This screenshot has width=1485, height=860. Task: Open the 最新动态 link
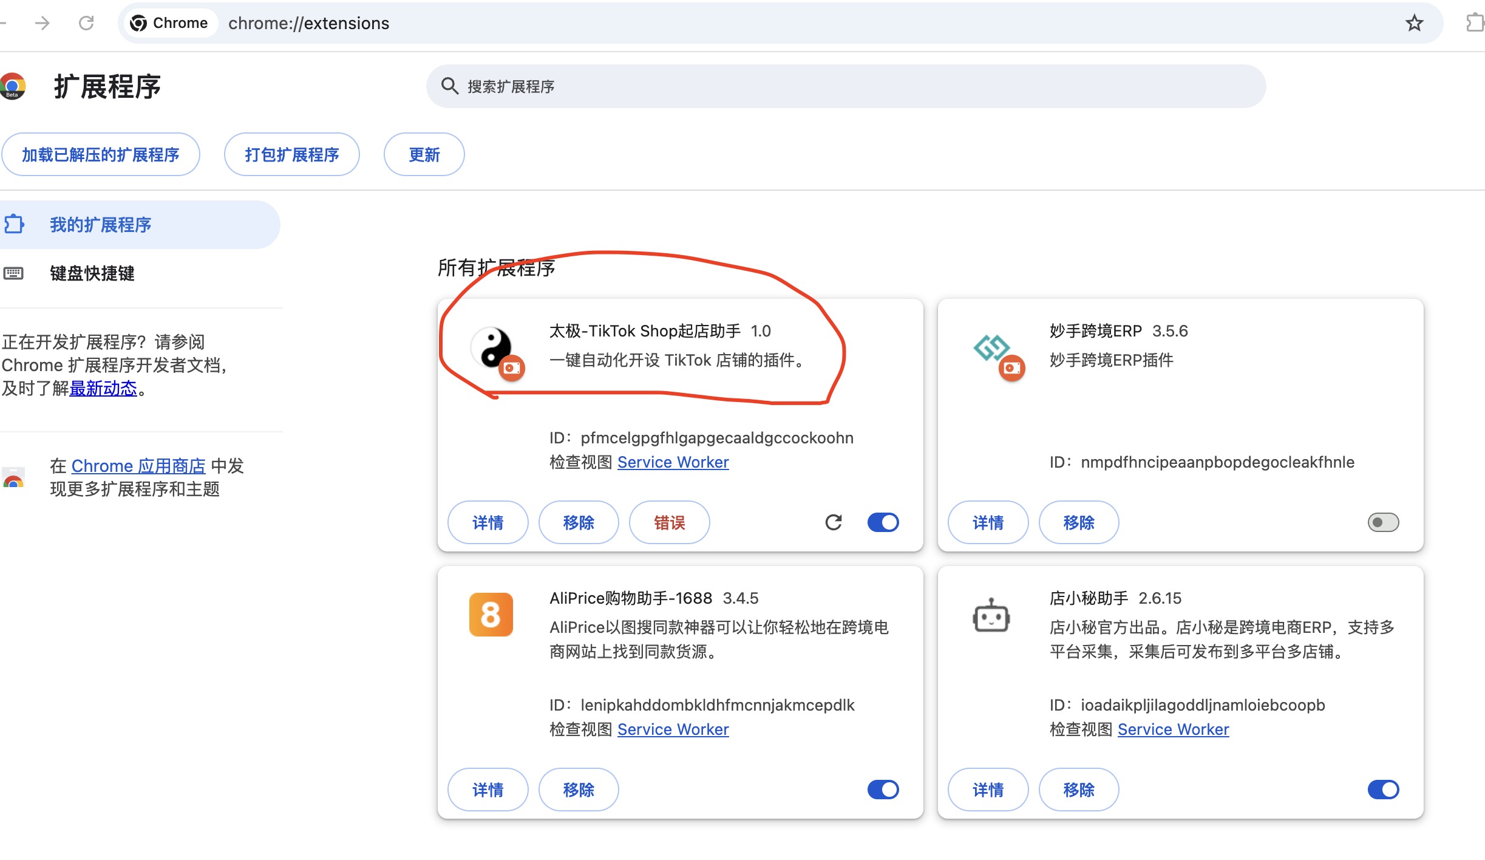click(103, 388)
